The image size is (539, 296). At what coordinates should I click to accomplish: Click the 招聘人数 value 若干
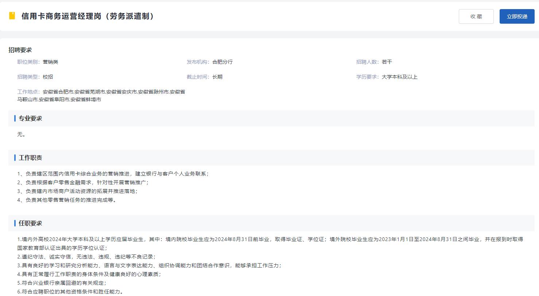point(387,62)
